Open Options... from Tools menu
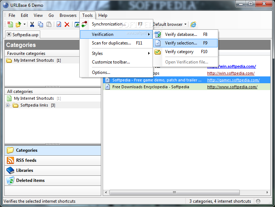The height and width of the screenshot is (207, 275). pyautogui.click(x=116, y=72)
